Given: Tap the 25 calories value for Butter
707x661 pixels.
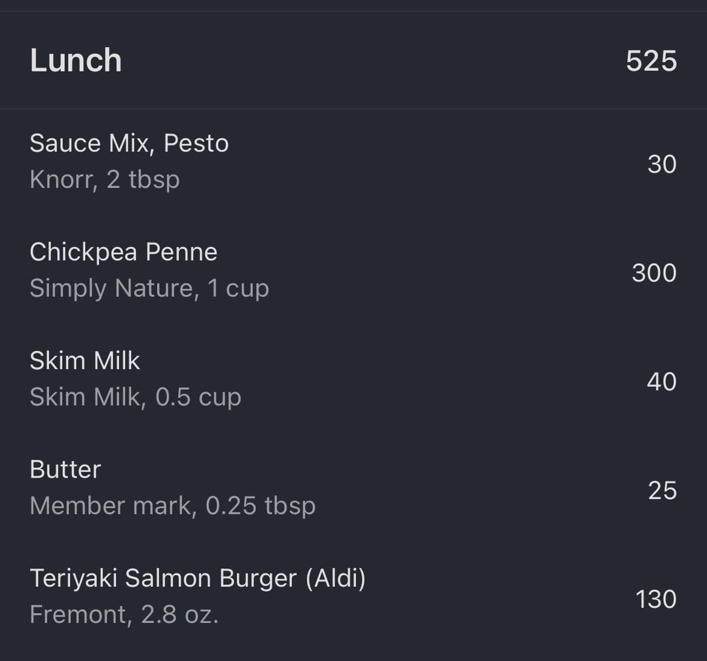Looking at the screenshot, I should pos(662,491).
